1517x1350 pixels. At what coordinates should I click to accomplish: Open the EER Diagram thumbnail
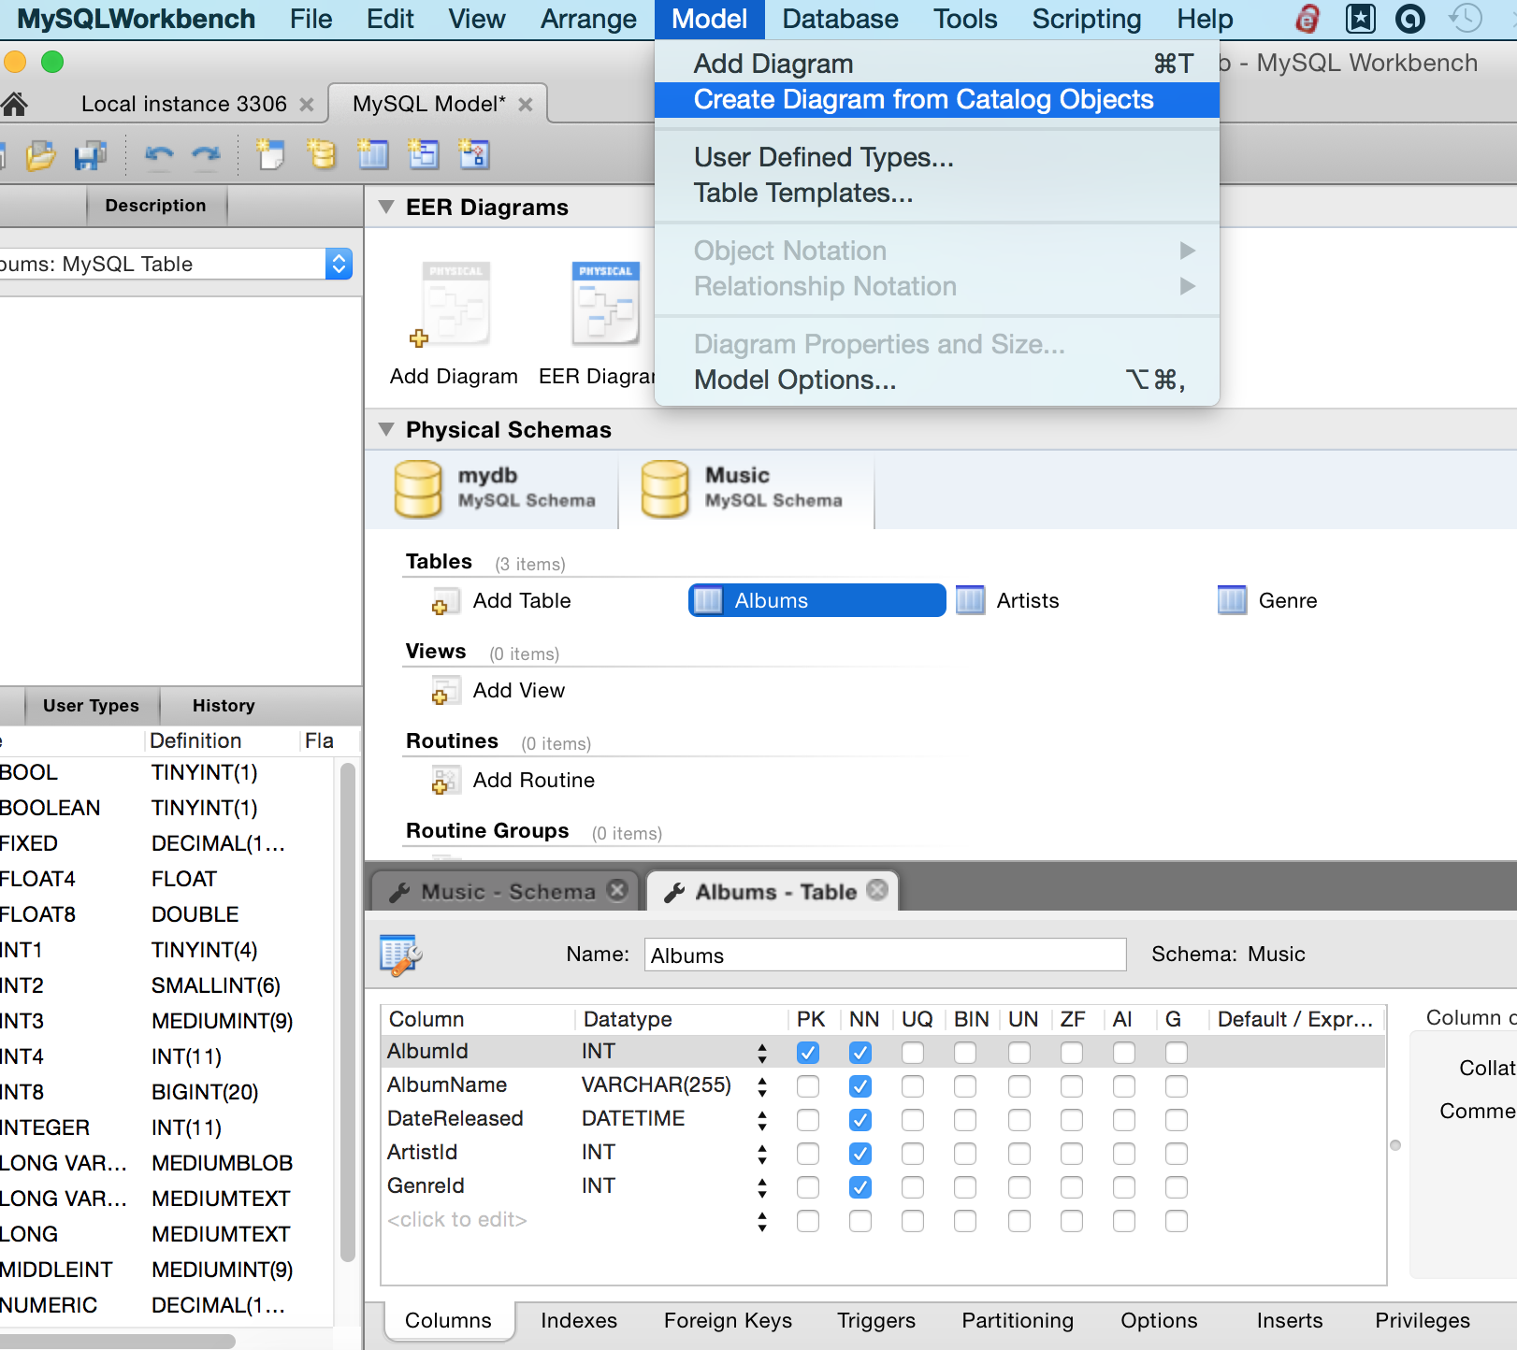coord(605,303)
